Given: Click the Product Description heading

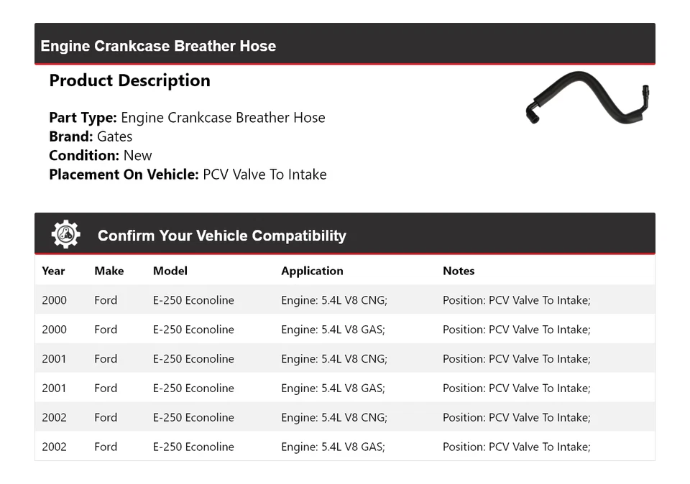Looking at the screenshot, I should click(x=129, y=80).
